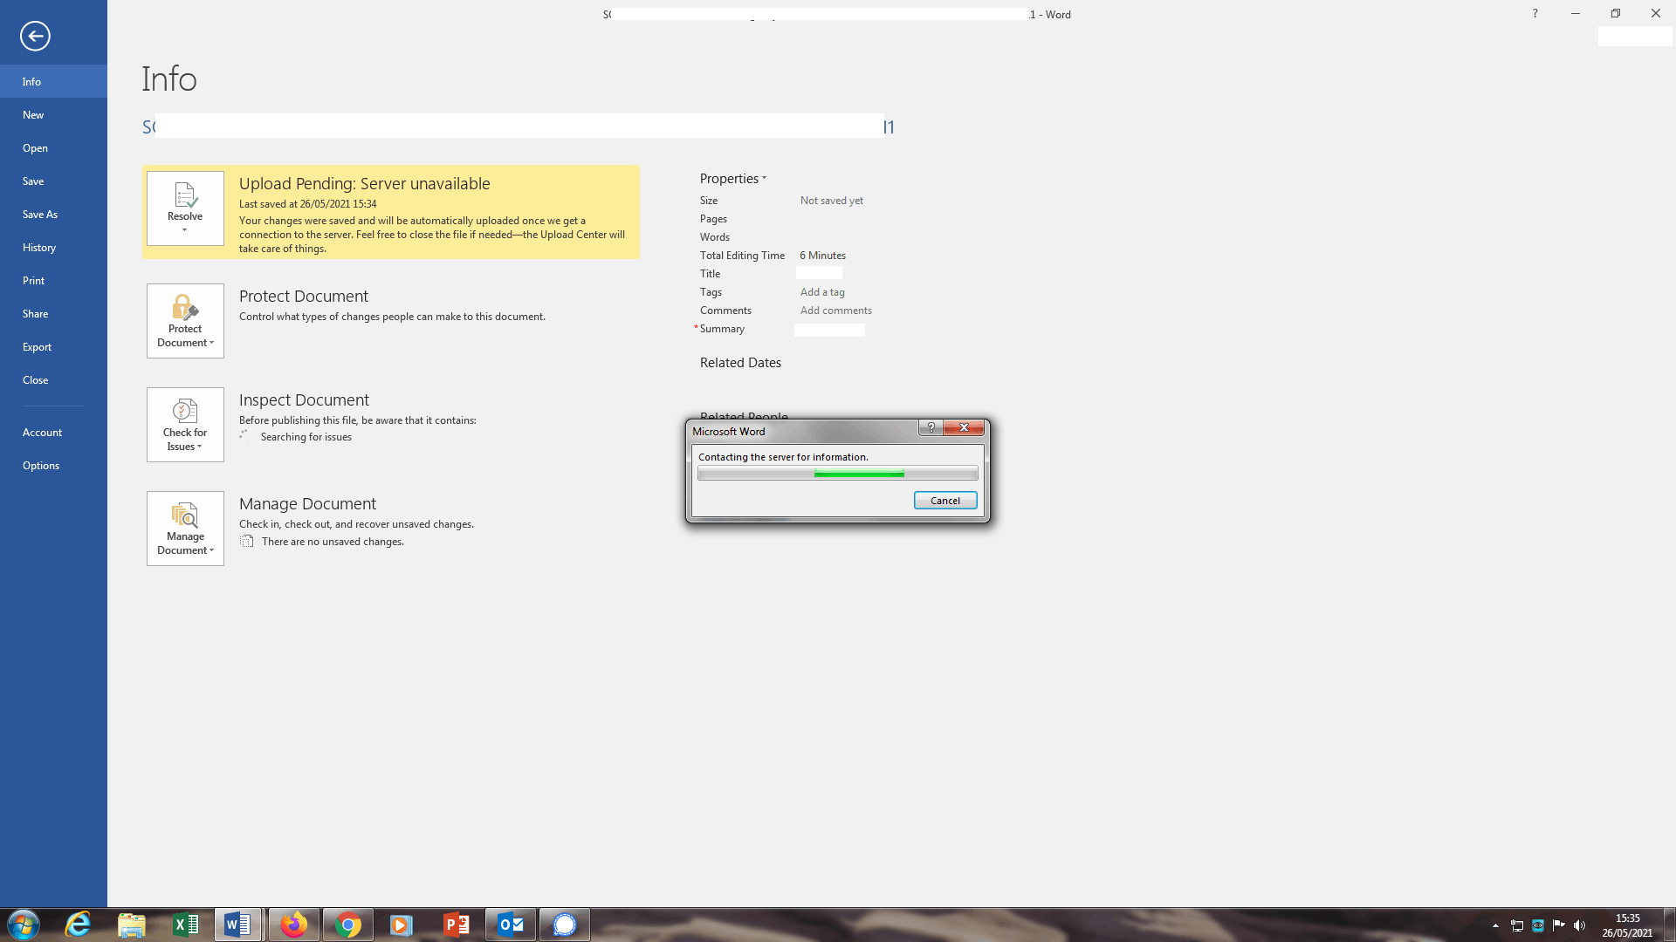The height and width of the screenshot is (942, 1676).
Task: Open the Account page
Action: click(43, 433)
